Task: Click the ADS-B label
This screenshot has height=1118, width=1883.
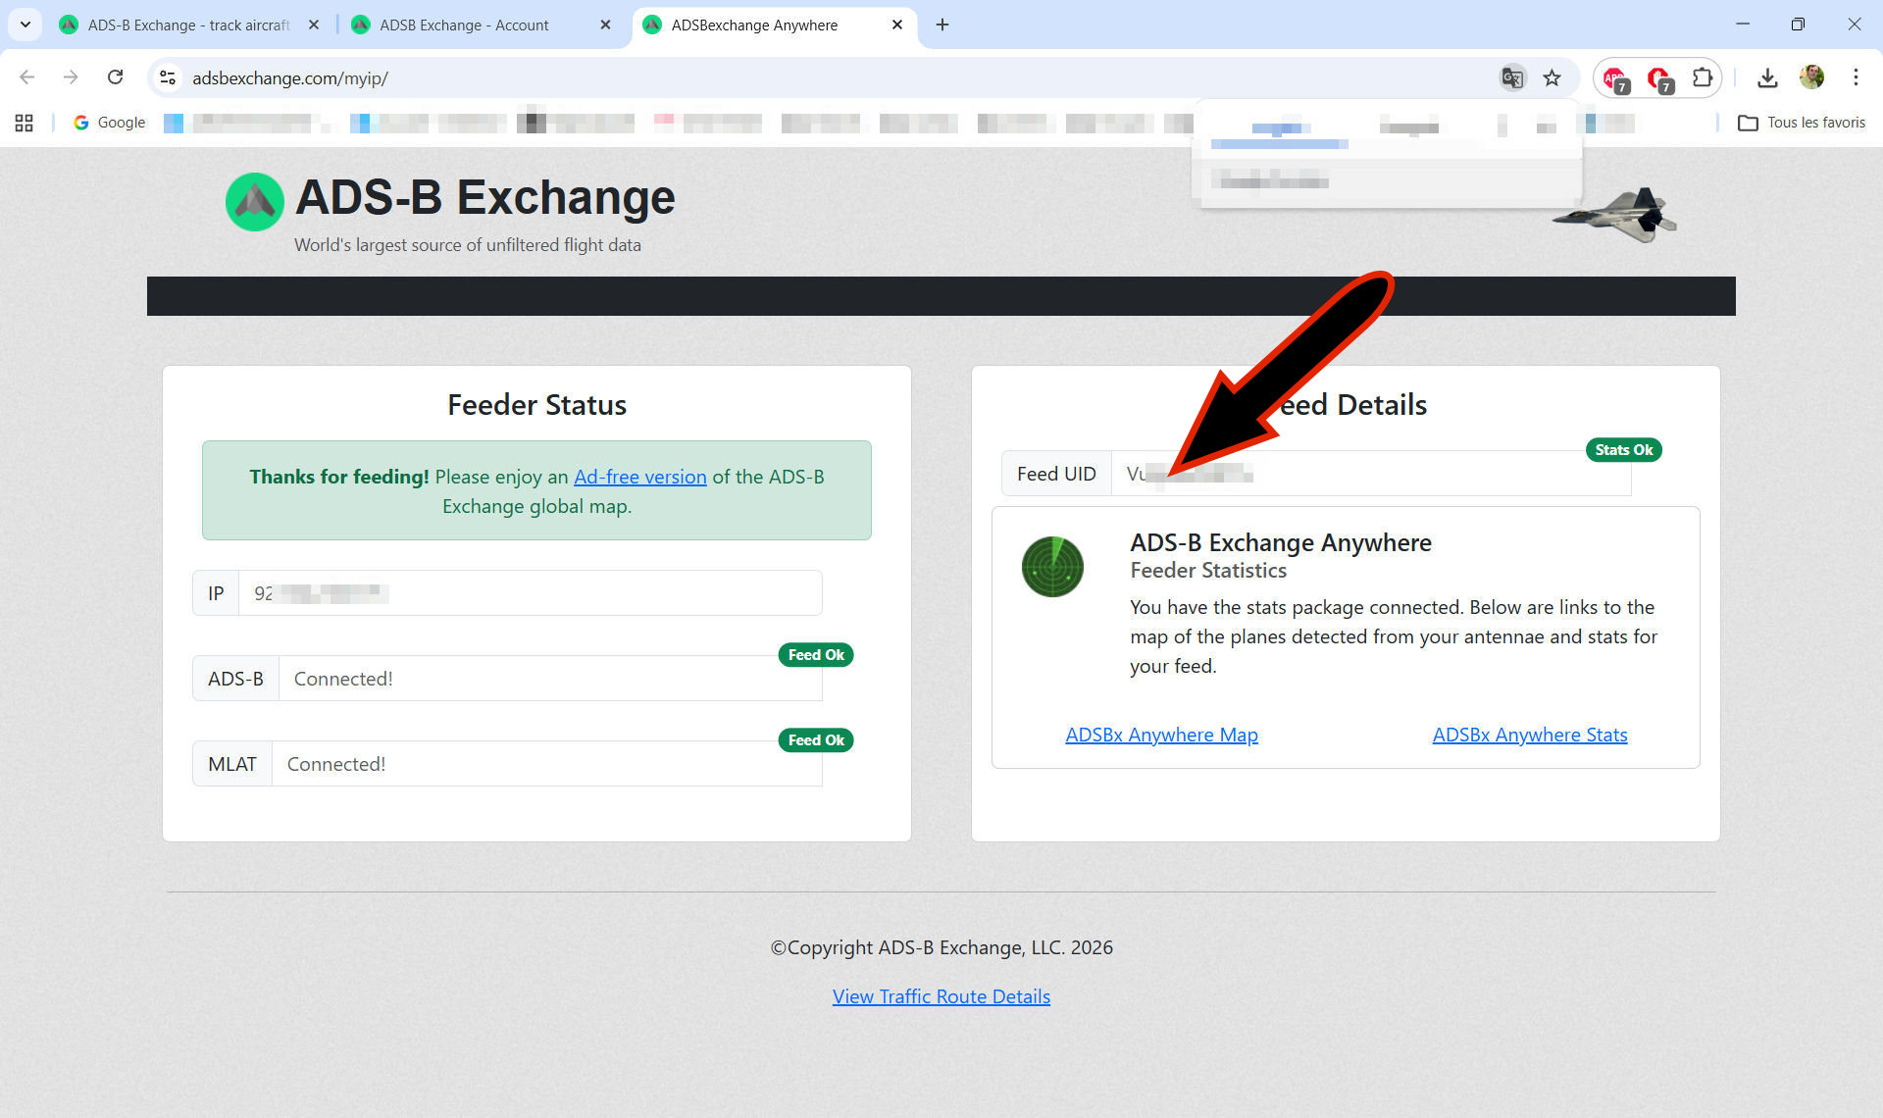Action: [x=235, y=679]
